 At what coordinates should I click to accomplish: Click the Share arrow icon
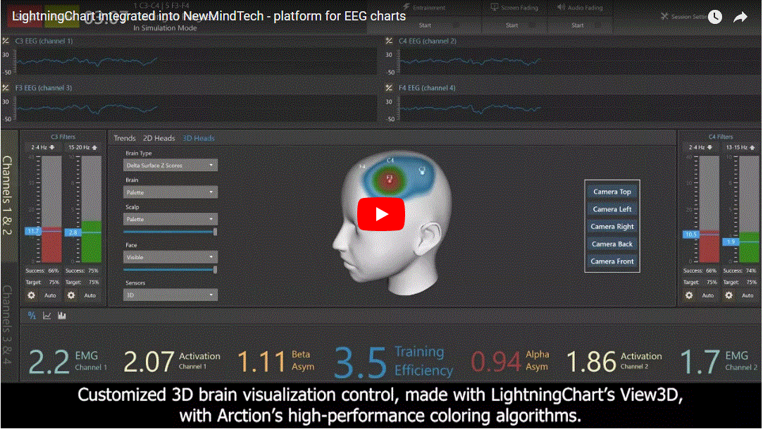coord(740,18)
